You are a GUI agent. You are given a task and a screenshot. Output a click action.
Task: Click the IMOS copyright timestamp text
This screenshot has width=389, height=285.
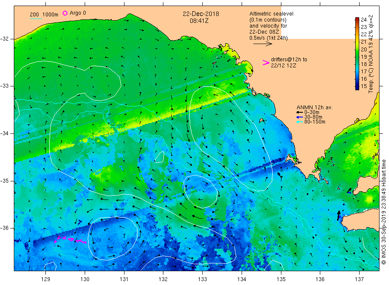[383, 212]
